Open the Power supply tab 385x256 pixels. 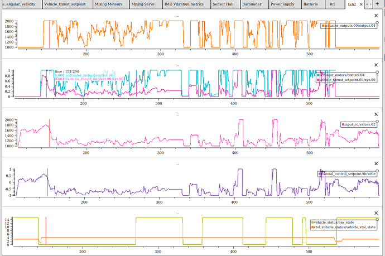click(285, 4)
